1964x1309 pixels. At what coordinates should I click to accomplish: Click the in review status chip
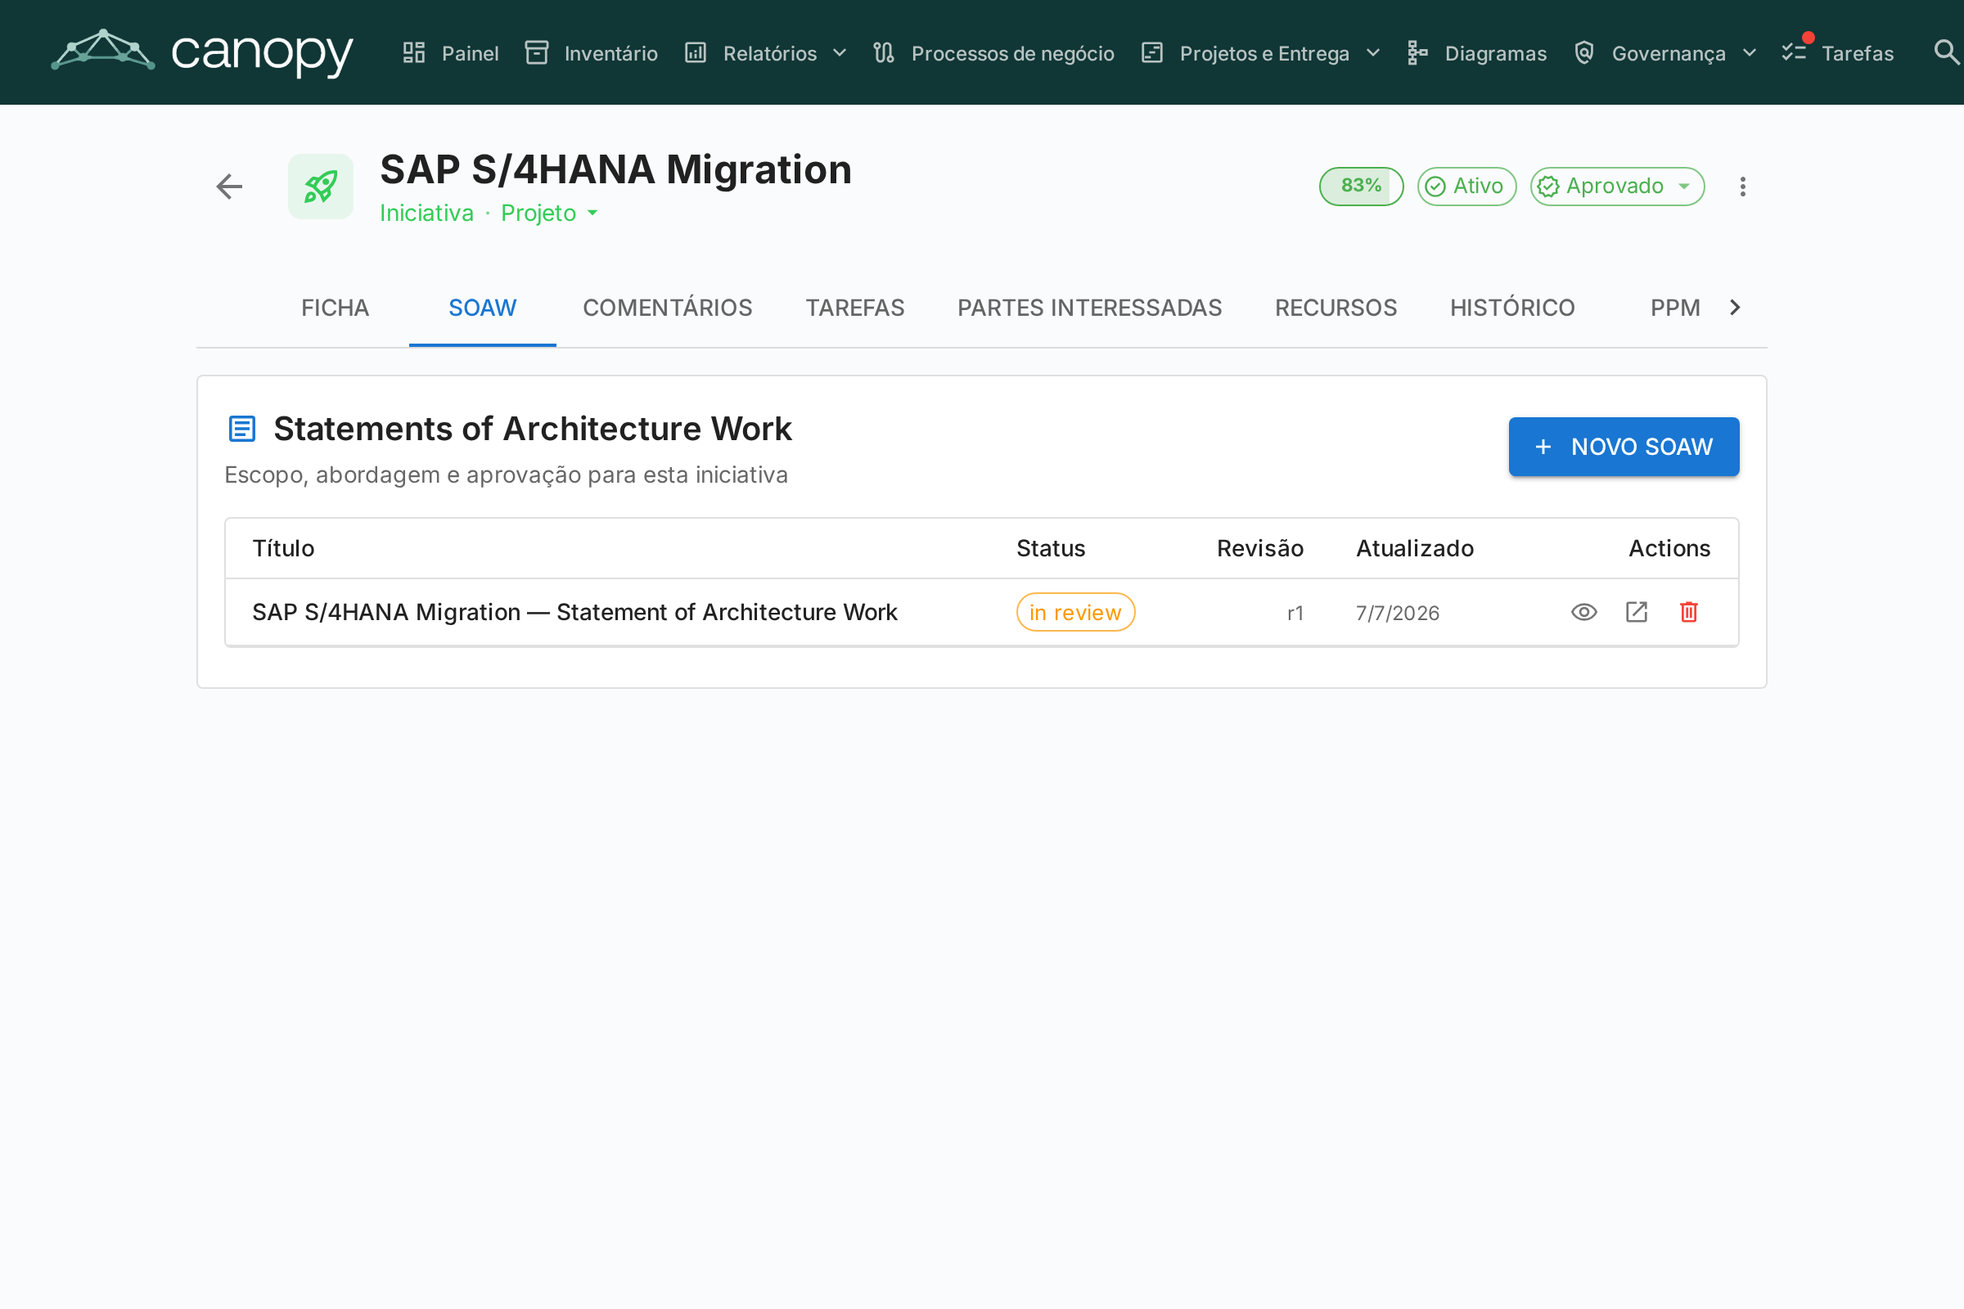(1074, 612)
